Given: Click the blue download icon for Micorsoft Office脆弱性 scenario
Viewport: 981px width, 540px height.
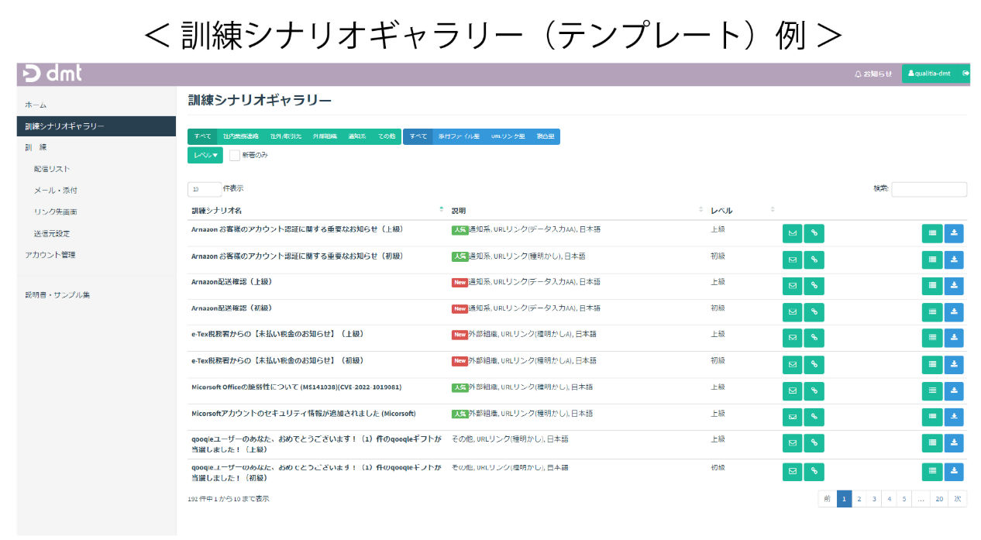Looking at the screenshot, I should (954, 390).
